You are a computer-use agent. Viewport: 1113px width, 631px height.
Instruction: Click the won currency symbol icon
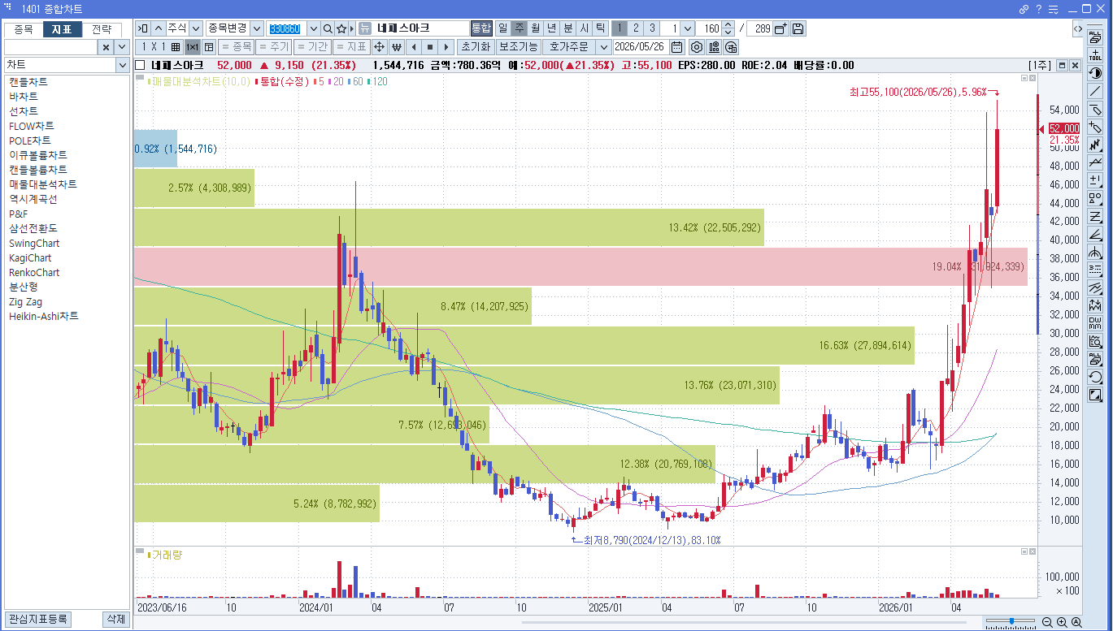397,46
